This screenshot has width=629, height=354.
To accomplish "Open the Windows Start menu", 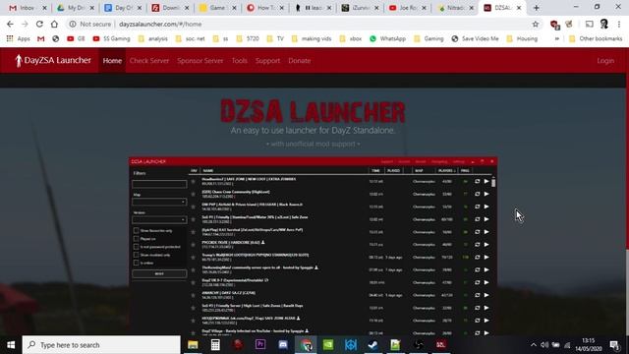I will [x=11, y=345].
